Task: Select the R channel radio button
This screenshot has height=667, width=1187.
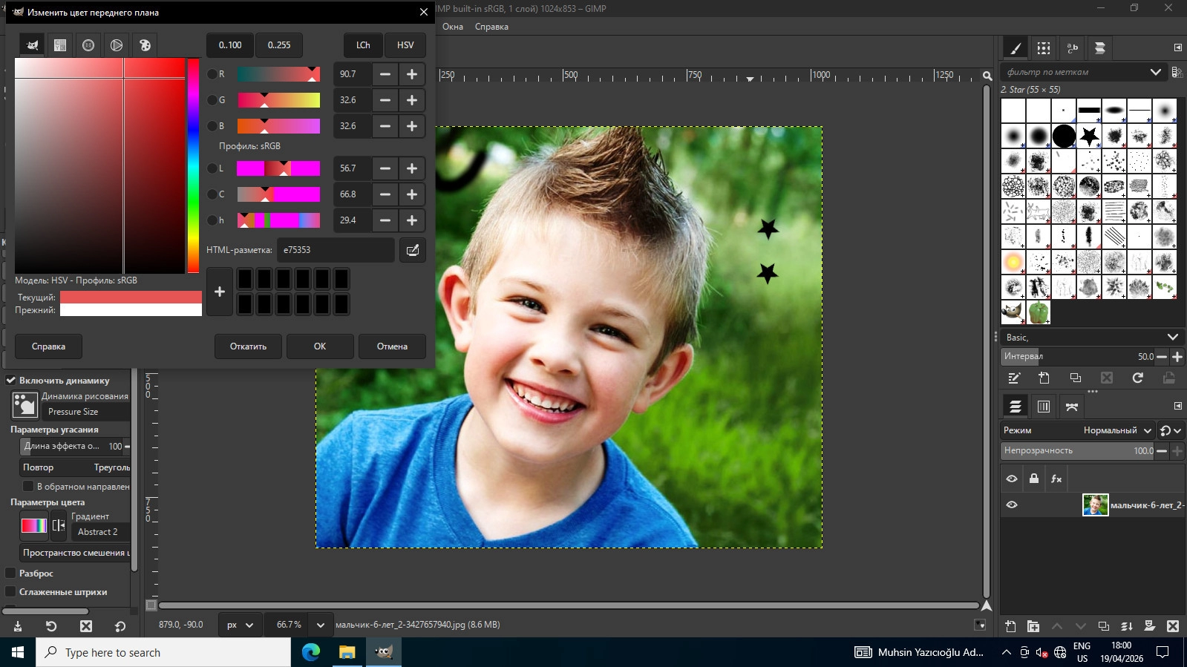Action: 212,74
